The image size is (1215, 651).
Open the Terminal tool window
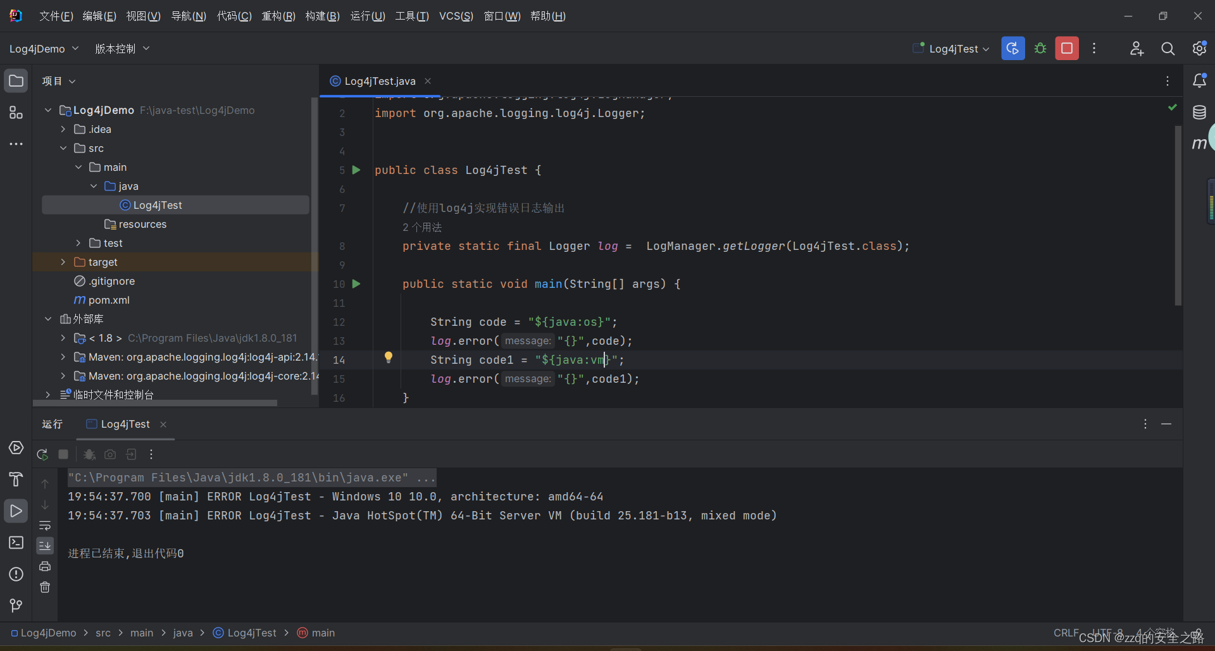click(x=16, y=543)
